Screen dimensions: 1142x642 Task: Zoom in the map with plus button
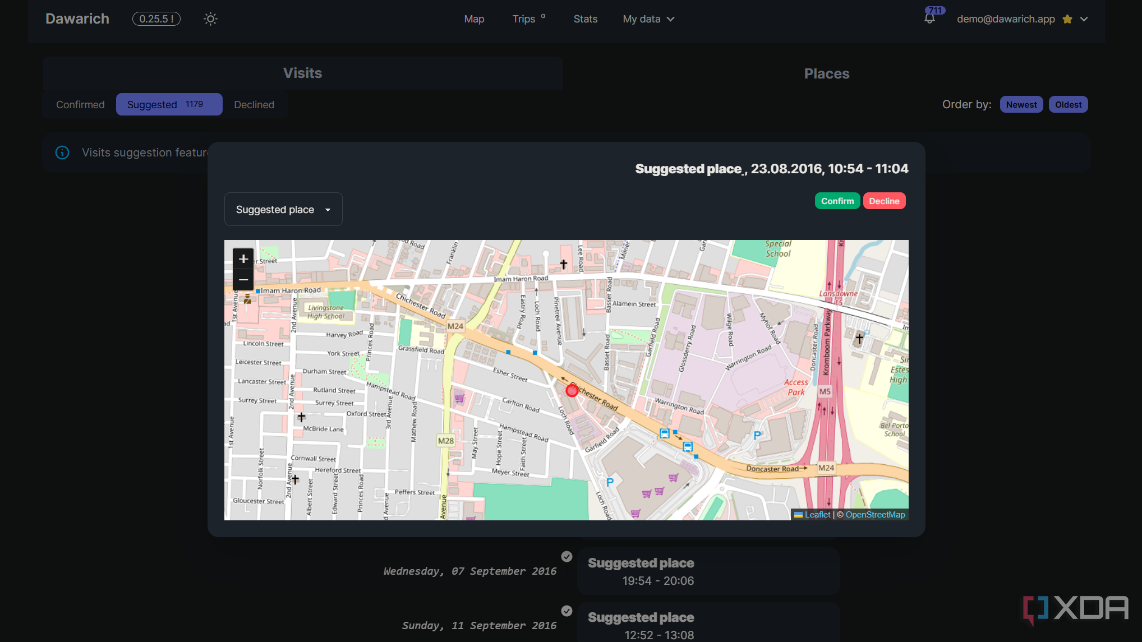pos(243,258)
